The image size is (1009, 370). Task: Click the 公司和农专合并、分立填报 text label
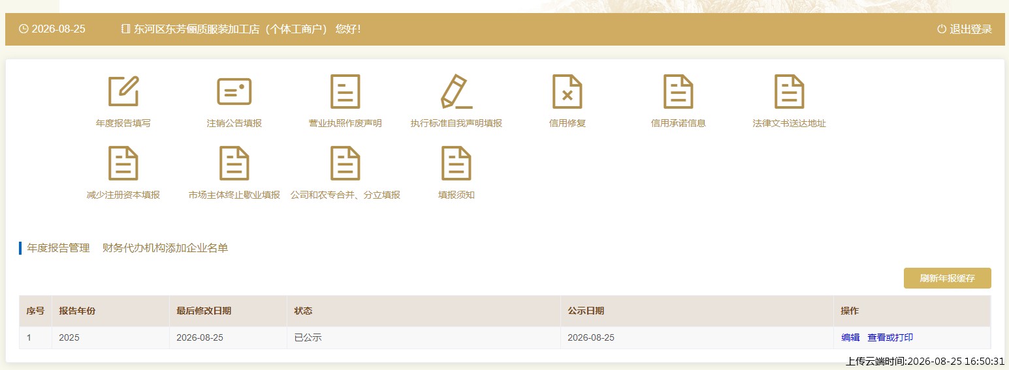(345, 195)
